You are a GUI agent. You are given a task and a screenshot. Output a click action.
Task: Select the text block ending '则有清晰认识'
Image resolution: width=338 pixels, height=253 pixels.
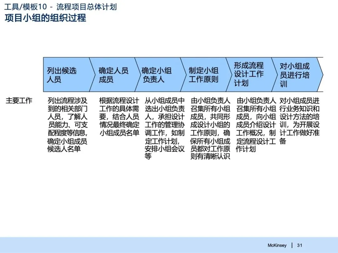coord(210,128)
